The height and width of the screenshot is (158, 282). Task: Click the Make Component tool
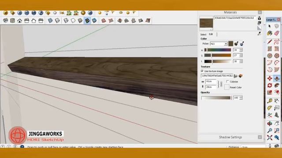point(277,26)
